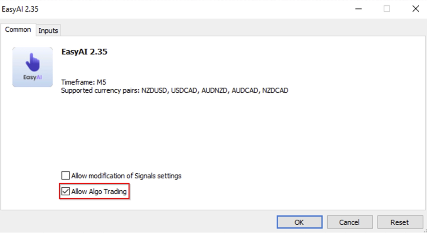Click NZDCAD at the end of pairs
The width and height of the screenshot is (427, 233).
click(x=275, y=90)
